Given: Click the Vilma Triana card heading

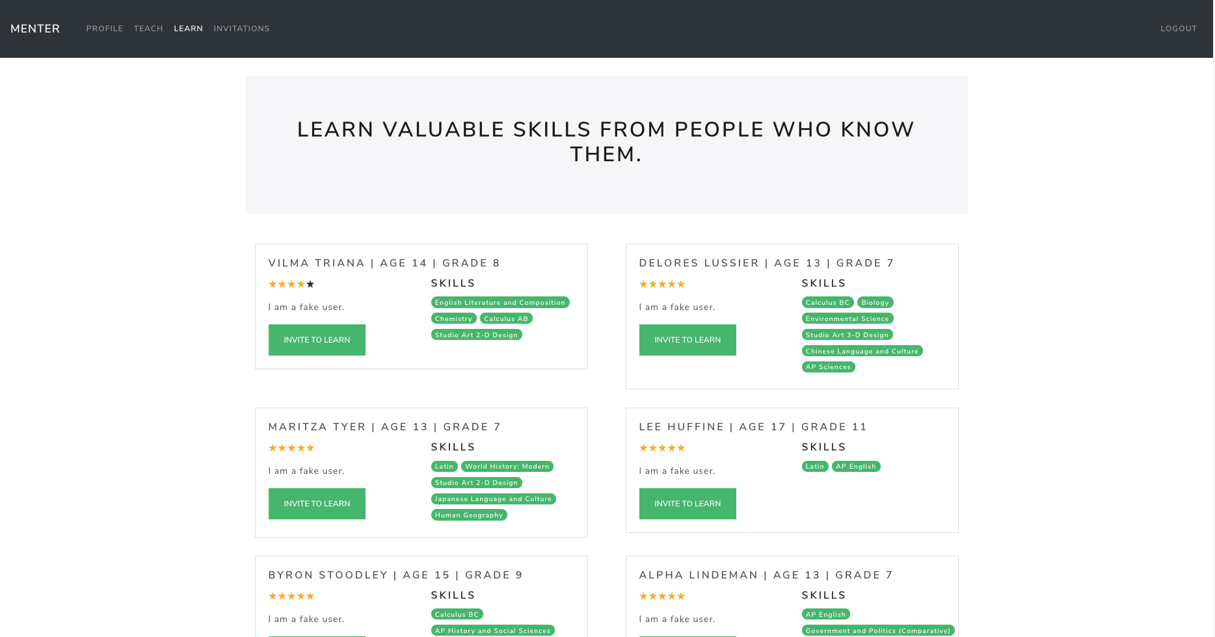Looking at the screenshot, I should [384, 263].
